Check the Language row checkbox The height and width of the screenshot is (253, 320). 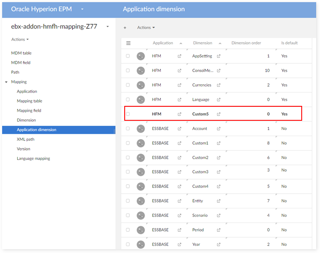(x=128, y=99)
